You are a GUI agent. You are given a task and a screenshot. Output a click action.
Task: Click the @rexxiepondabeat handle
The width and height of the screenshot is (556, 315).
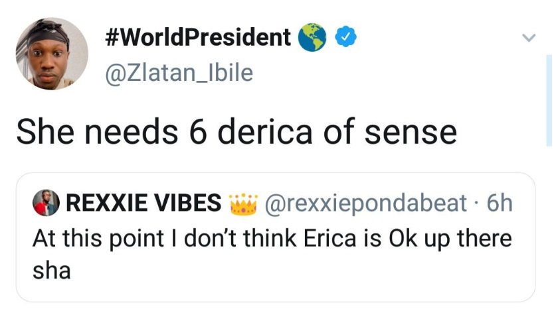pyautogui.click(x=366, y=204)
